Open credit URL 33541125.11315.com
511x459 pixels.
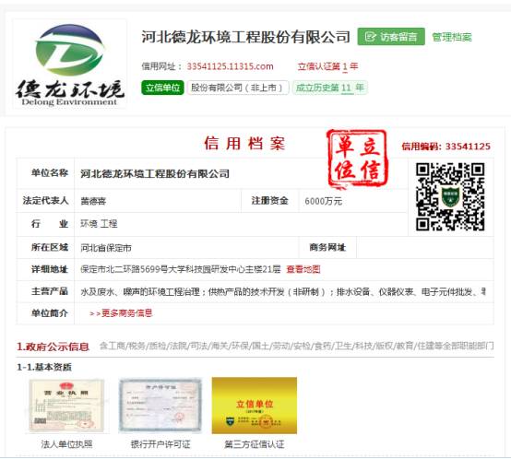pyautogui.click(x=230, y=66)
